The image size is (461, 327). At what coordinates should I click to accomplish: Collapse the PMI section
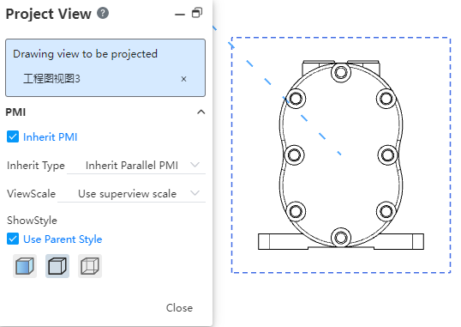(x=201, y=112)
